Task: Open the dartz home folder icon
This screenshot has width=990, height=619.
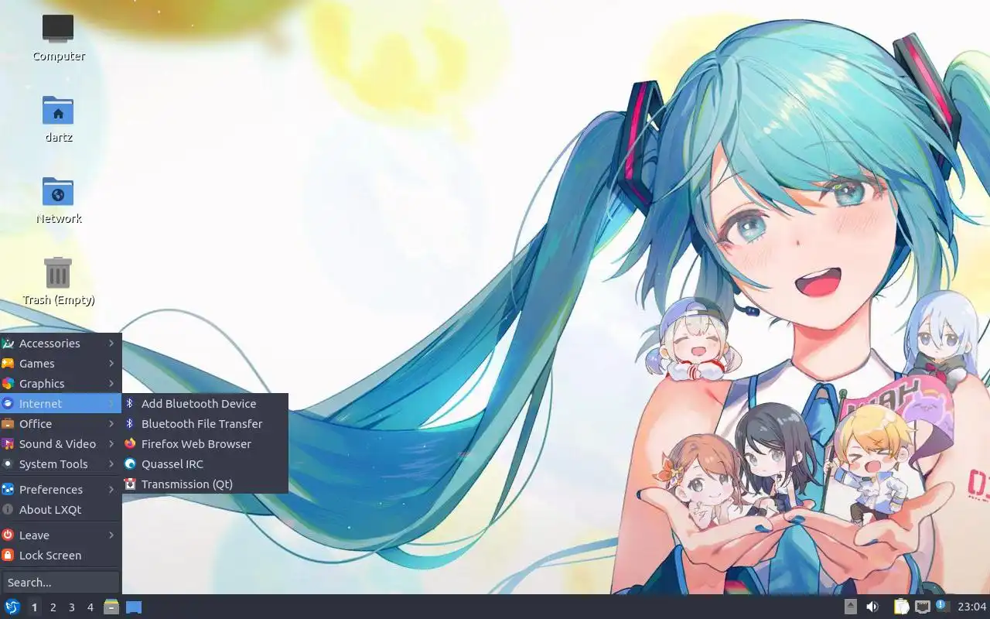Action: [58, 111]
